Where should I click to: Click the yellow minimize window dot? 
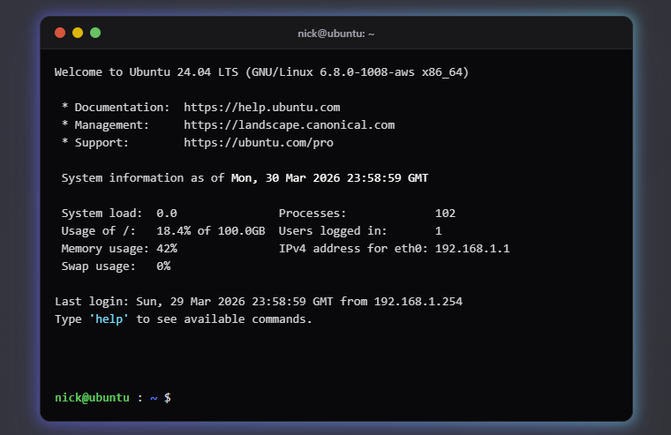click(78, 33)
